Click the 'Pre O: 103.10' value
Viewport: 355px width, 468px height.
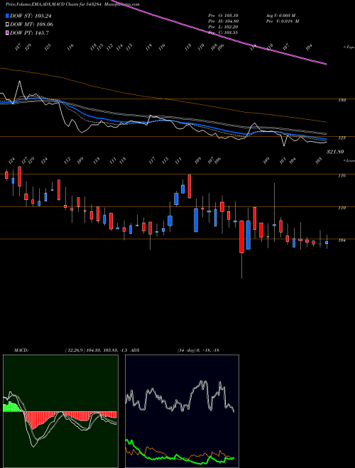pos(223,16)
